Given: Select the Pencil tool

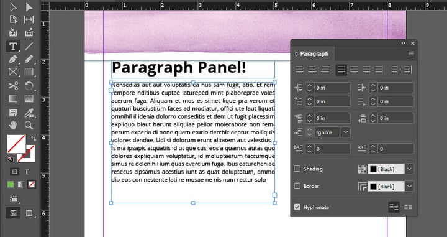Looking at the screenshot, I should pos(29,59).
